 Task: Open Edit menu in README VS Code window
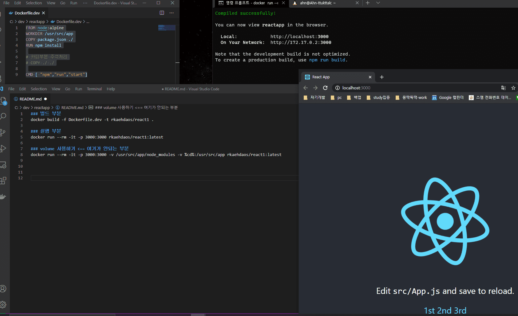(22, 89)
